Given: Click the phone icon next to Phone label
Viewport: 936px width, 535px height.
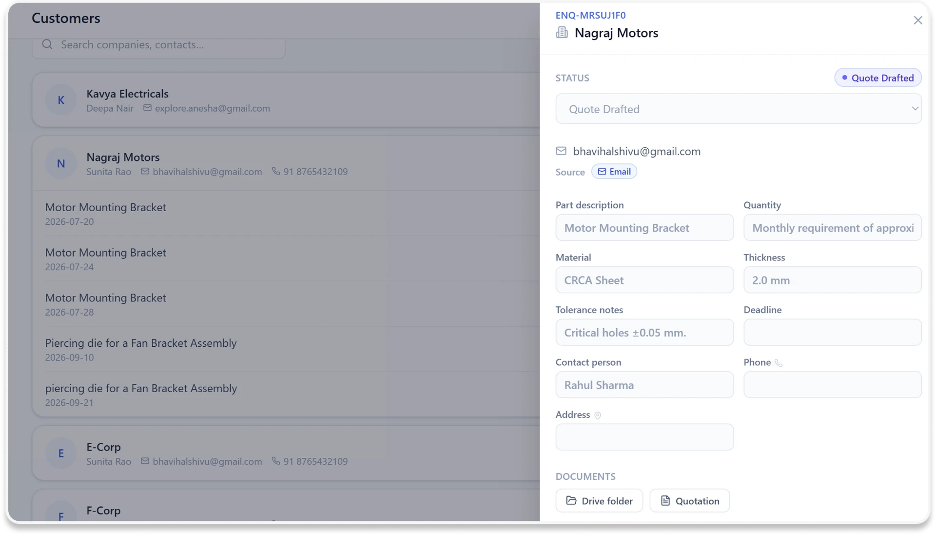Looking at the screenshot, I should tap(779, 363).
